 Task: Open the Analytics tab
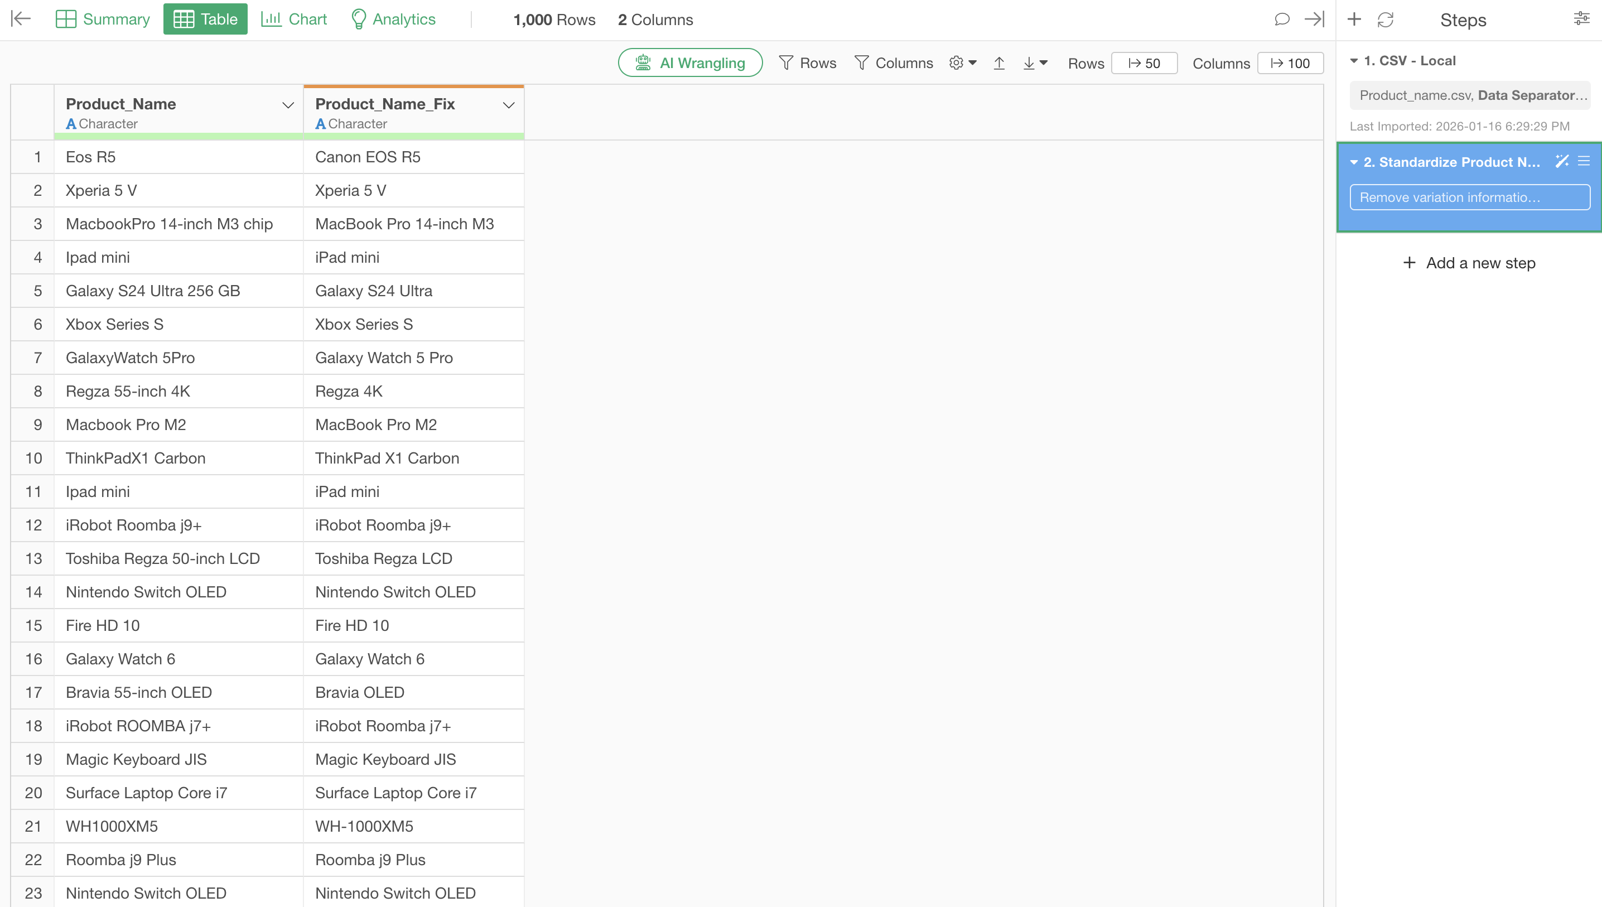(x=393, y=20)
